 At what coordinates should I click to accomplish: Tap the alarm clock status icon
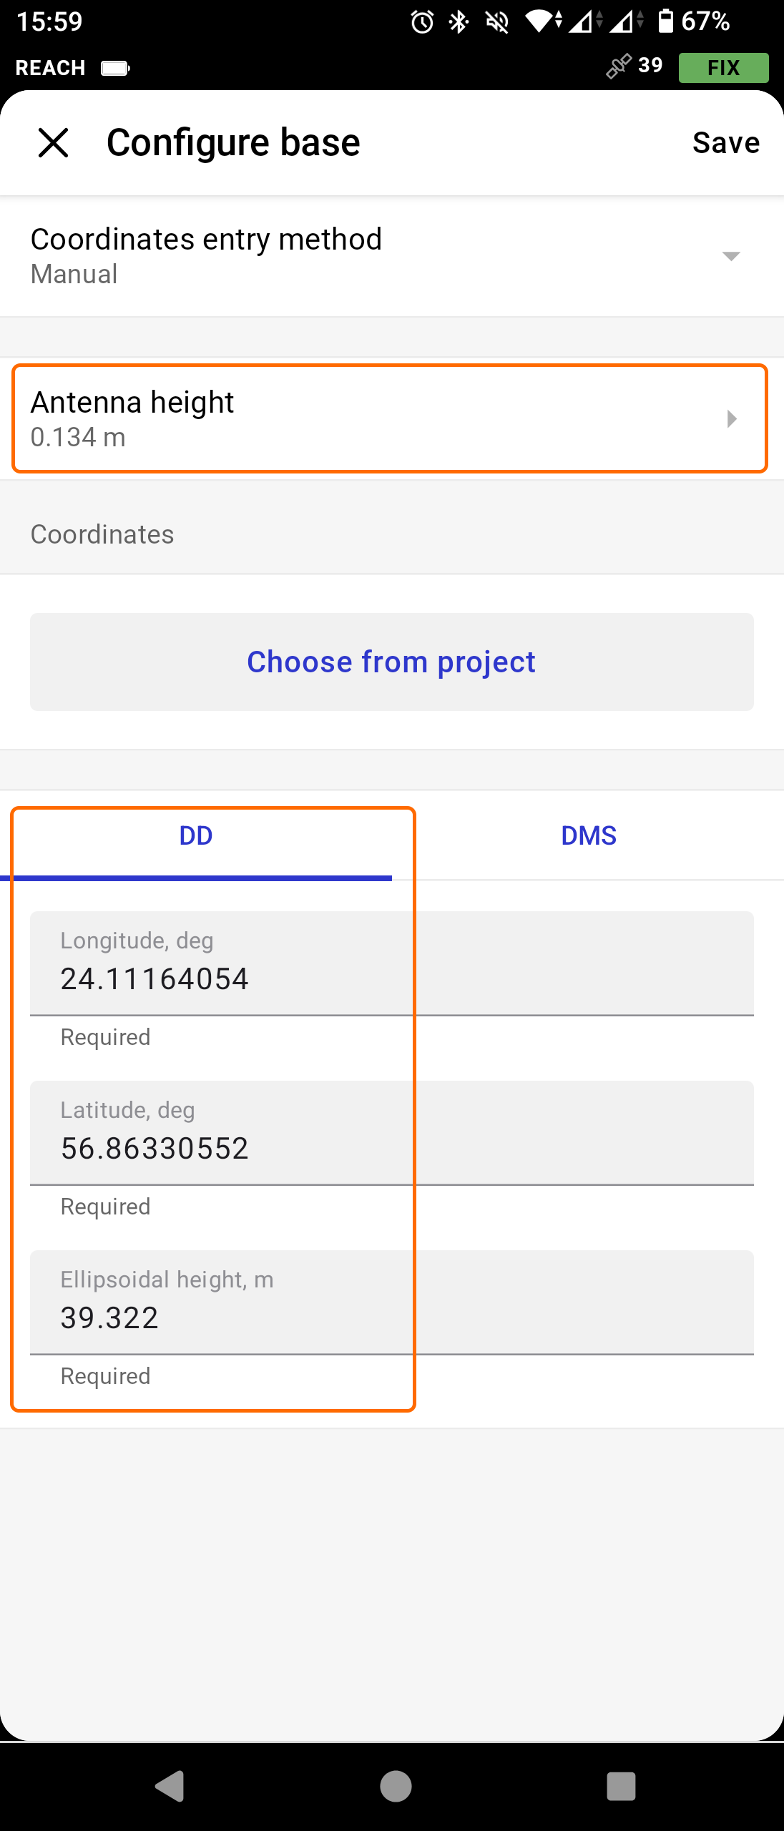tap(422, 22)
